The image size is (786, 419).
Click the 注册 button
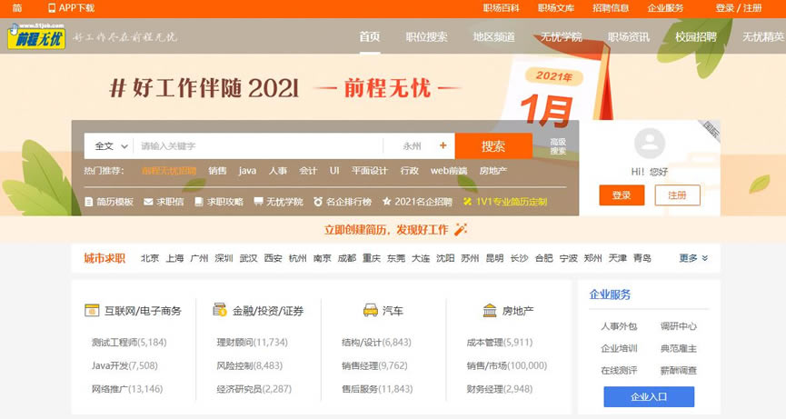click(677, 195)
